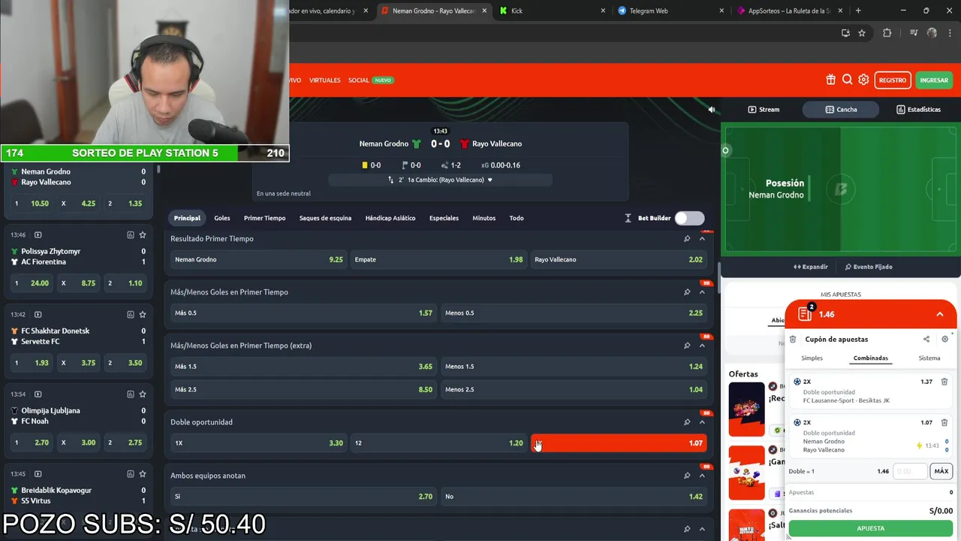Switch to the Stream view tab
Screen dimensions: 961x541
point(764,110)
